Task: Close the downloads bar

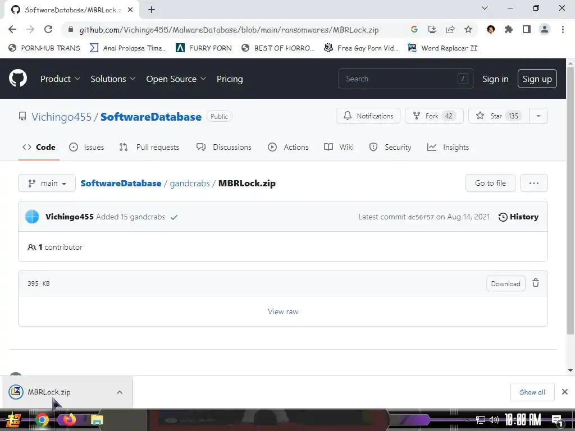Action: (565, 392)
